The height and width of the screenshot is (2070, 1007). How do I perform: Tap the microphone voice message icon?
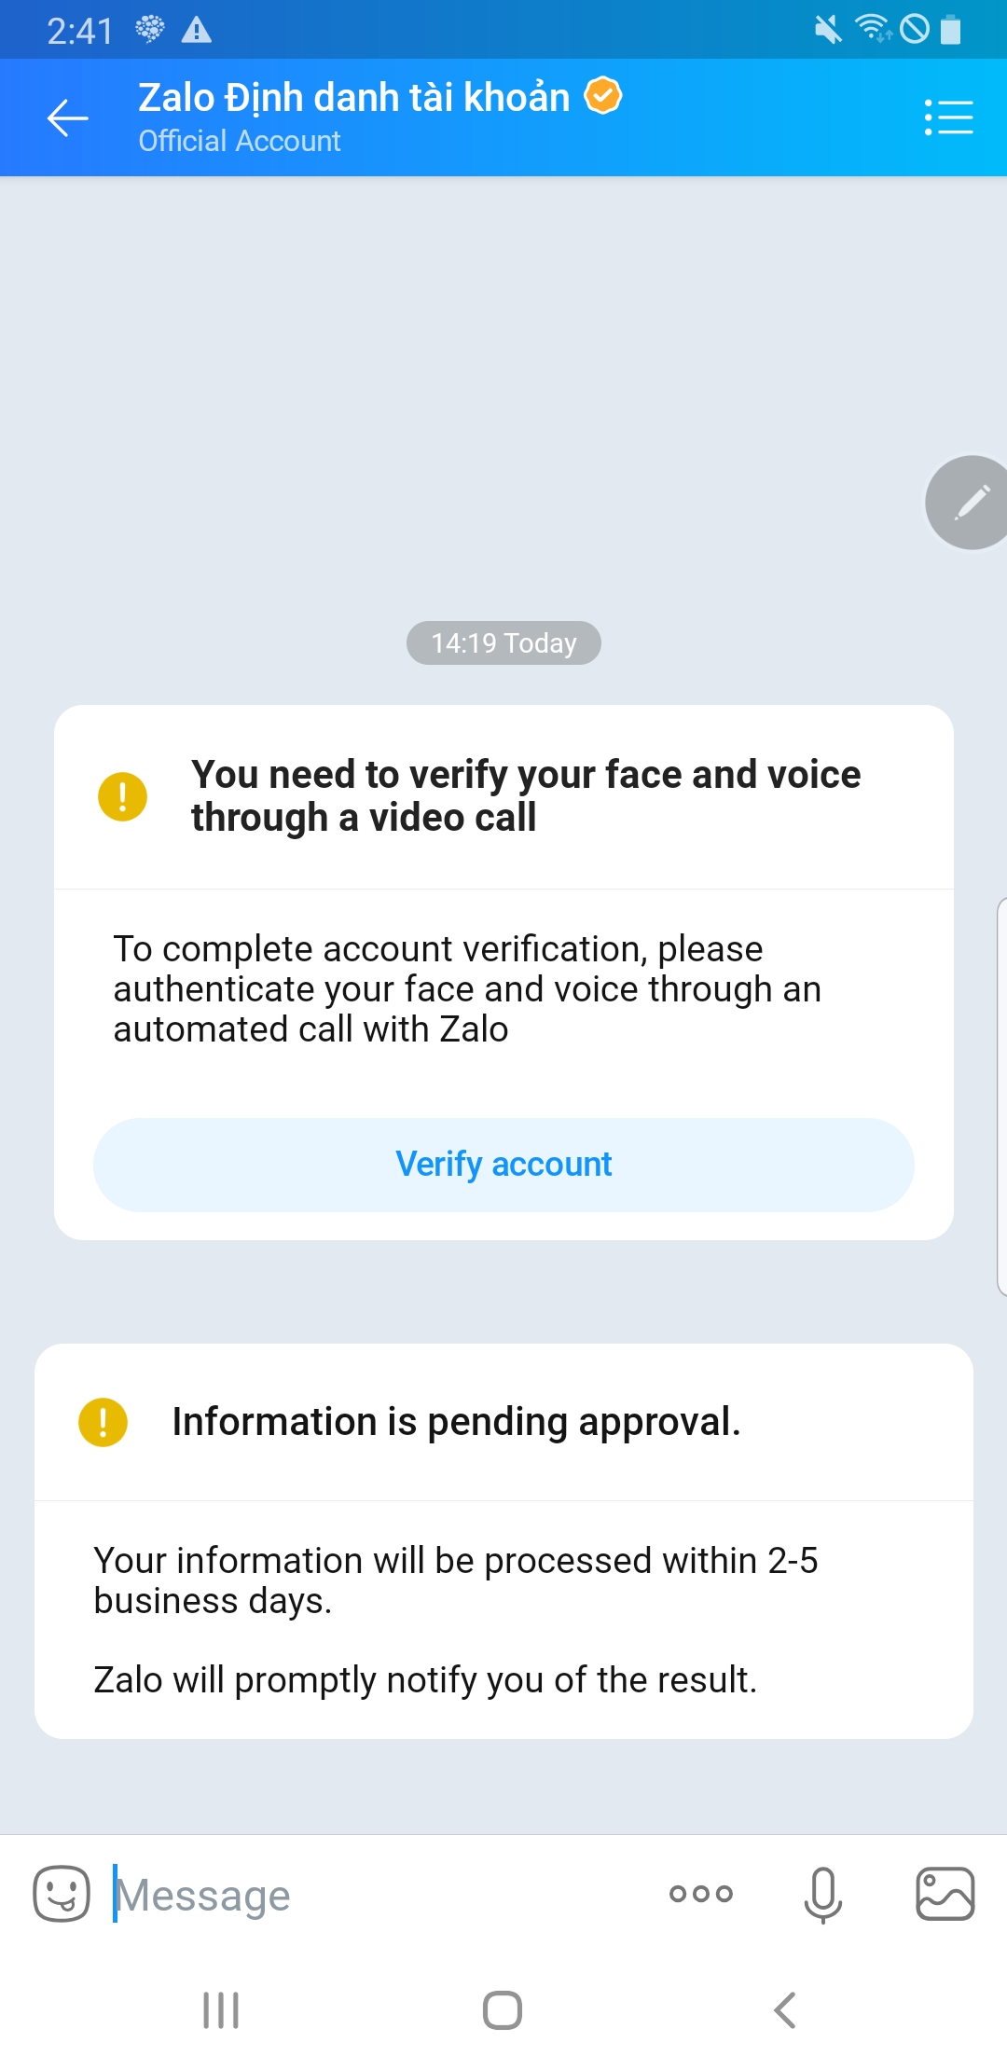[x=822, y=1894]
